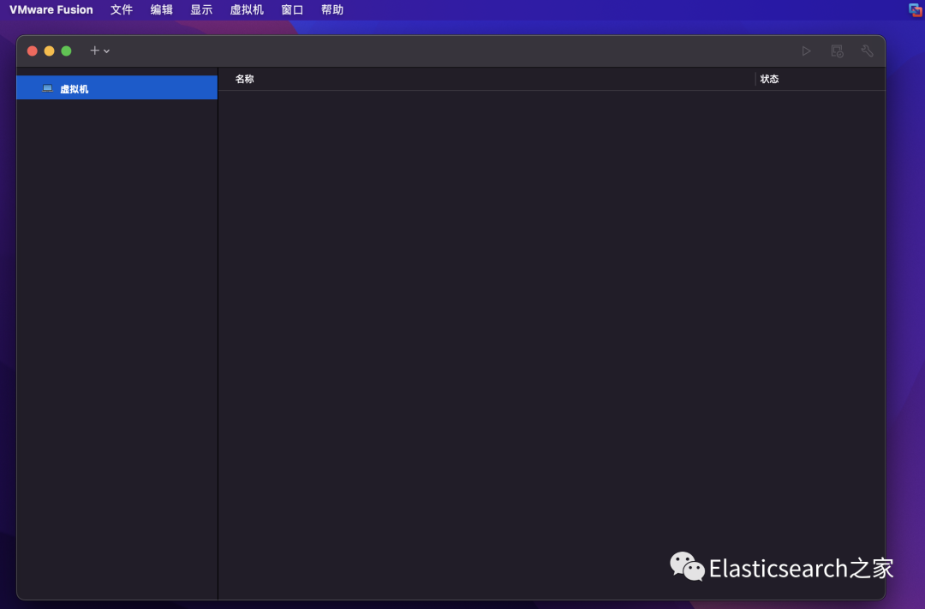Open the 虚拟机 menu in menu bar
The height and width of the screenshot is (609, 925).
(247, 10)
